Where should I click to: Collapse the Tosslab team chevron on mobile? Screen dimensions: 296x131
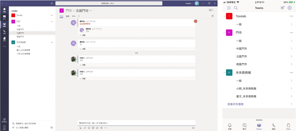224,16
